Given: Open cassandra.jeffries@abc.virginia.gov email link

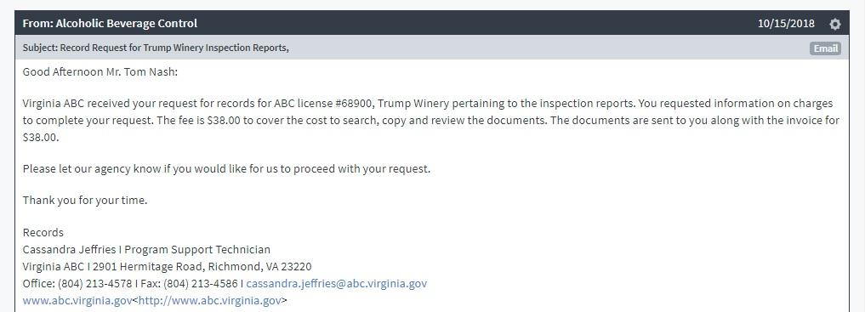Looking at the screenshot, I should [x=337, y=284].
